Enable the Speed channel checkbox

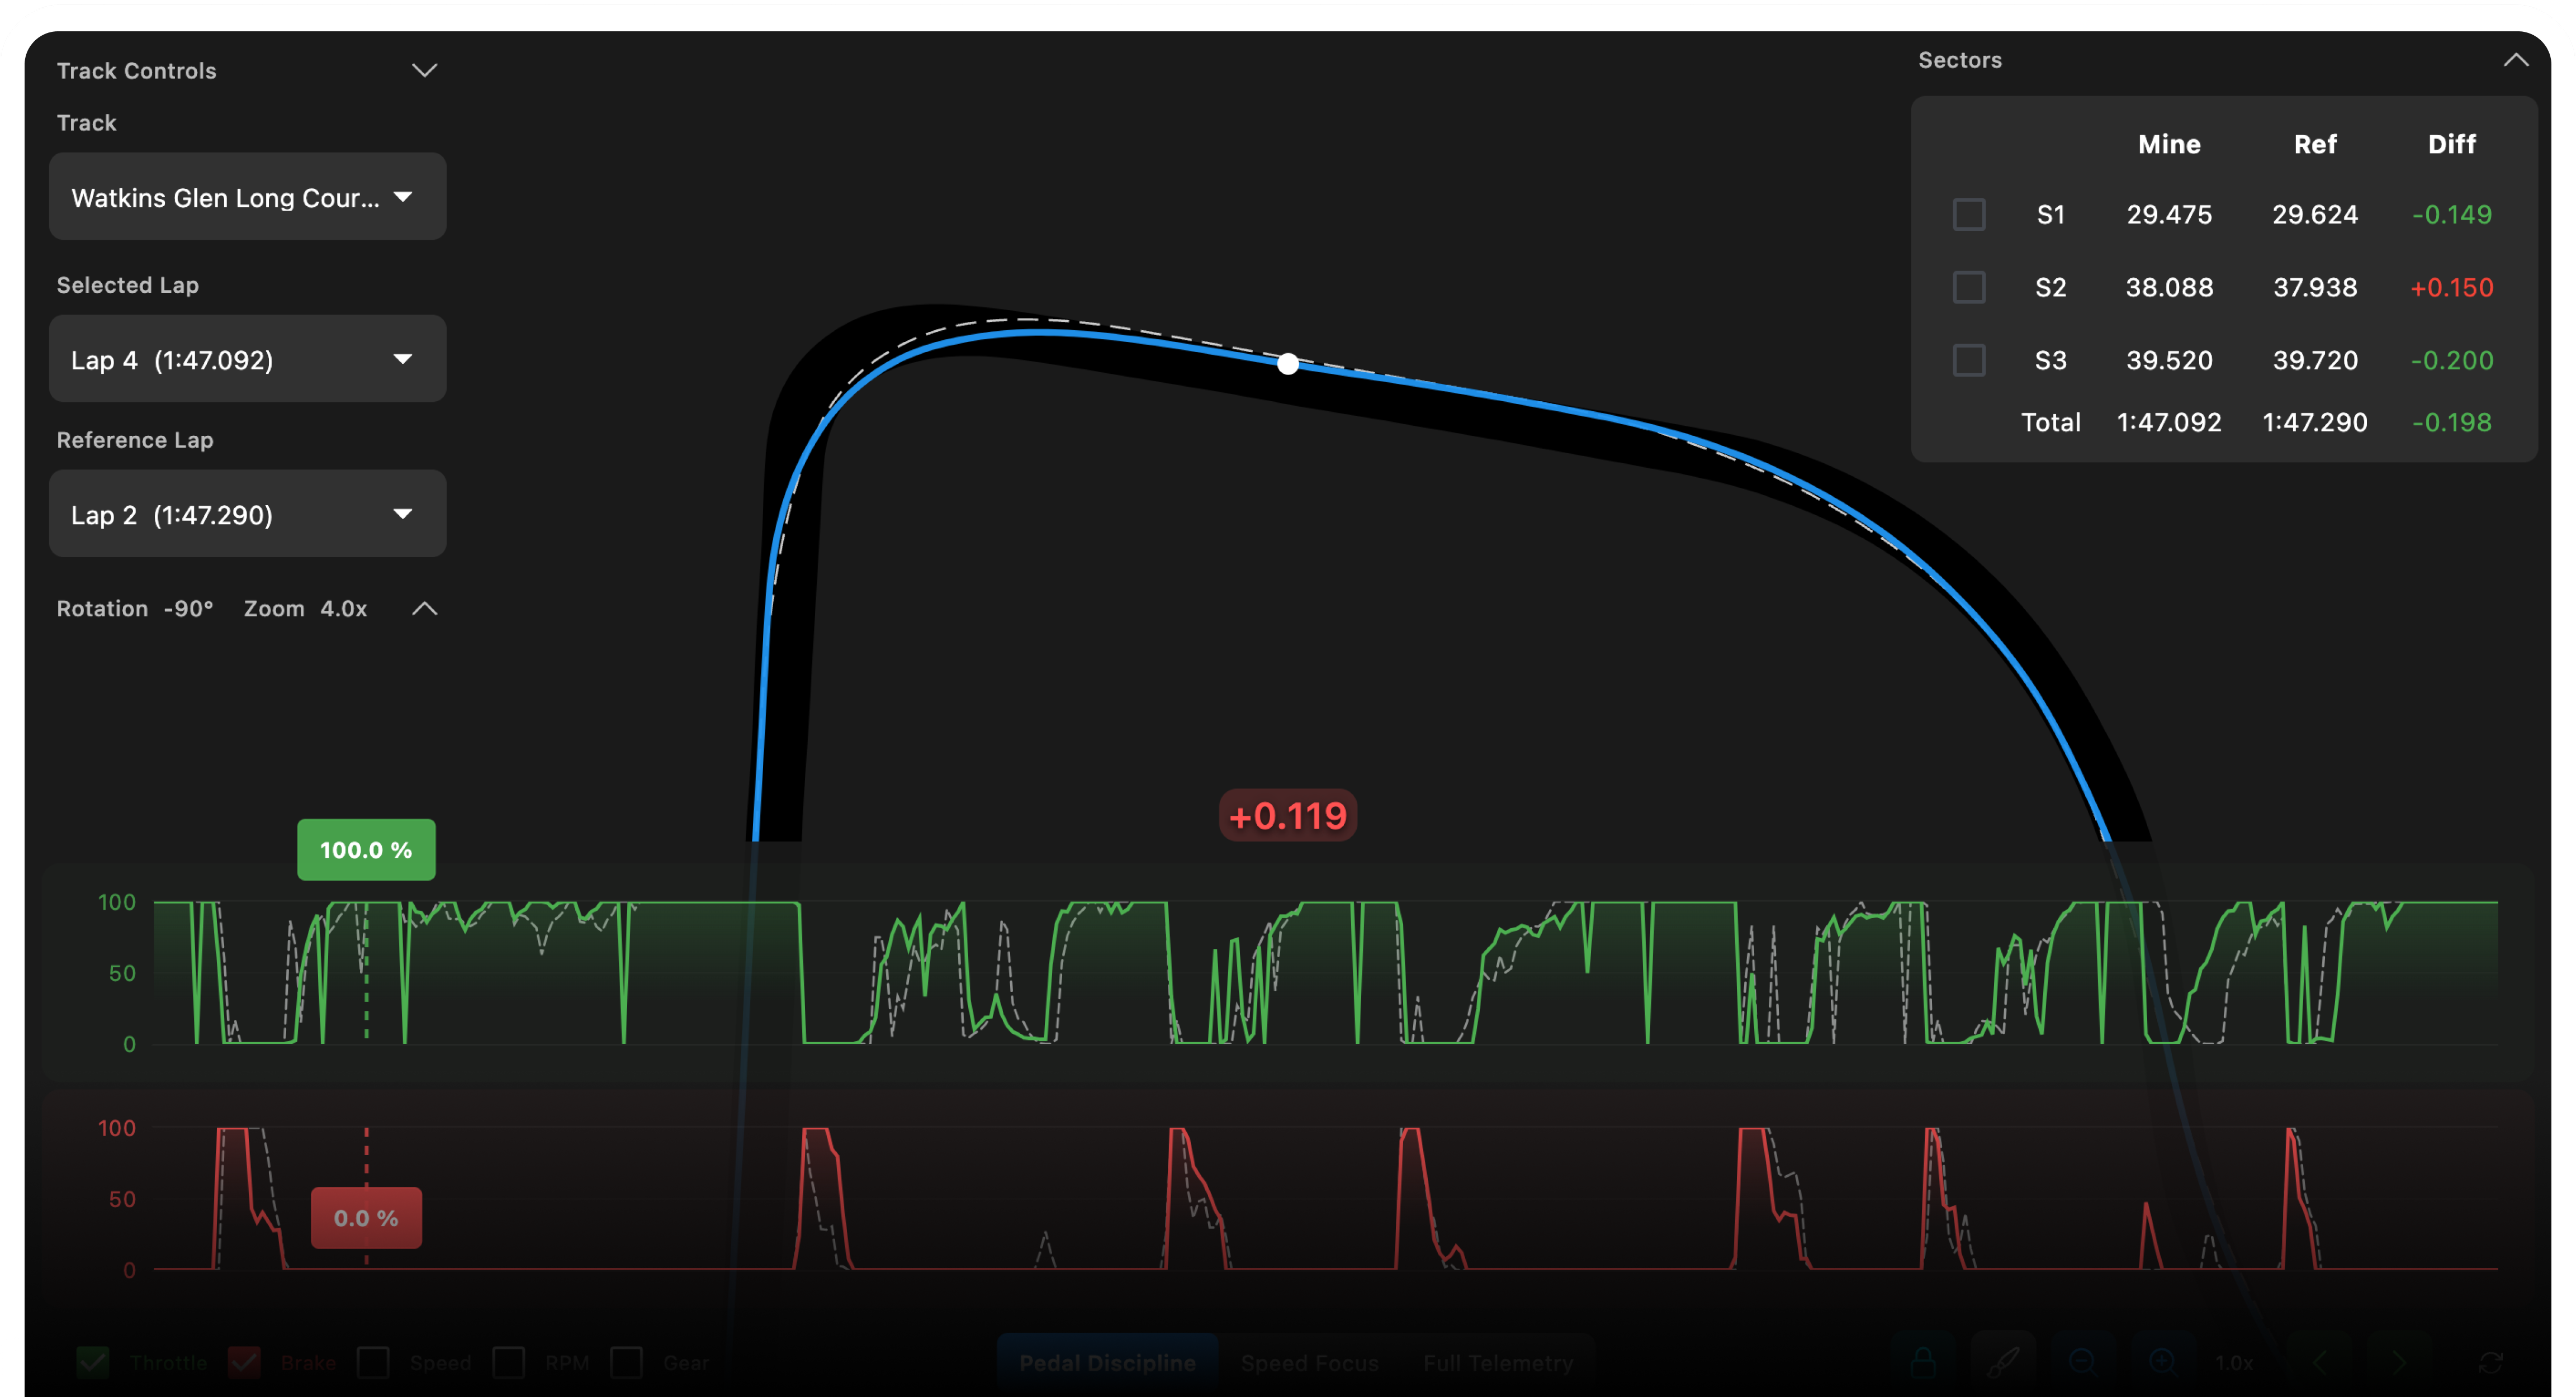pos(374,1362)
